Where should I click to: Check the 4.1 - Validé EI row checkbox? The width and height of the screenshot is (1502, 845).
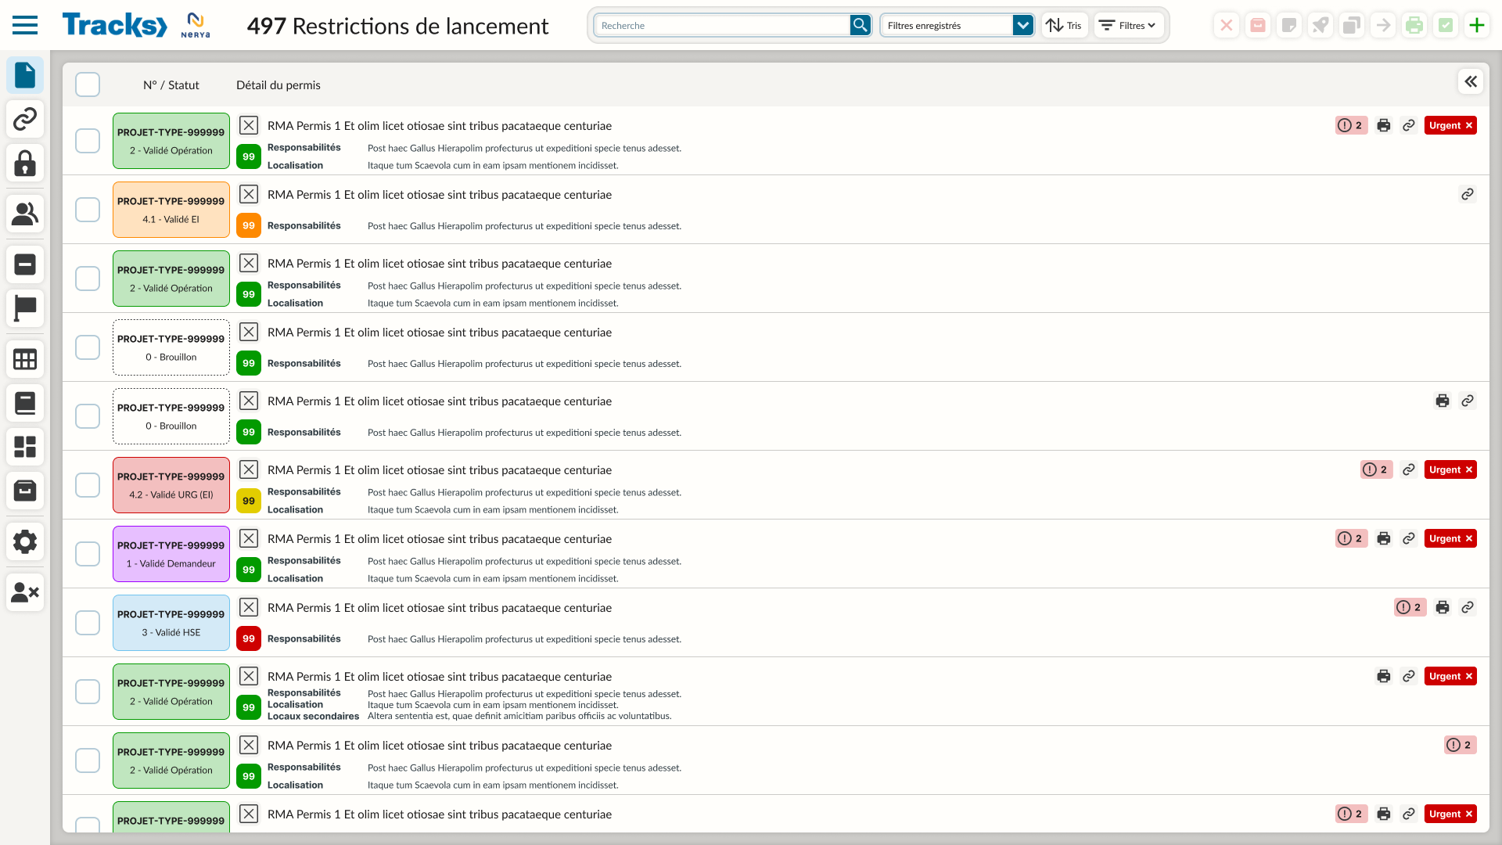click(x=88, y=210)
